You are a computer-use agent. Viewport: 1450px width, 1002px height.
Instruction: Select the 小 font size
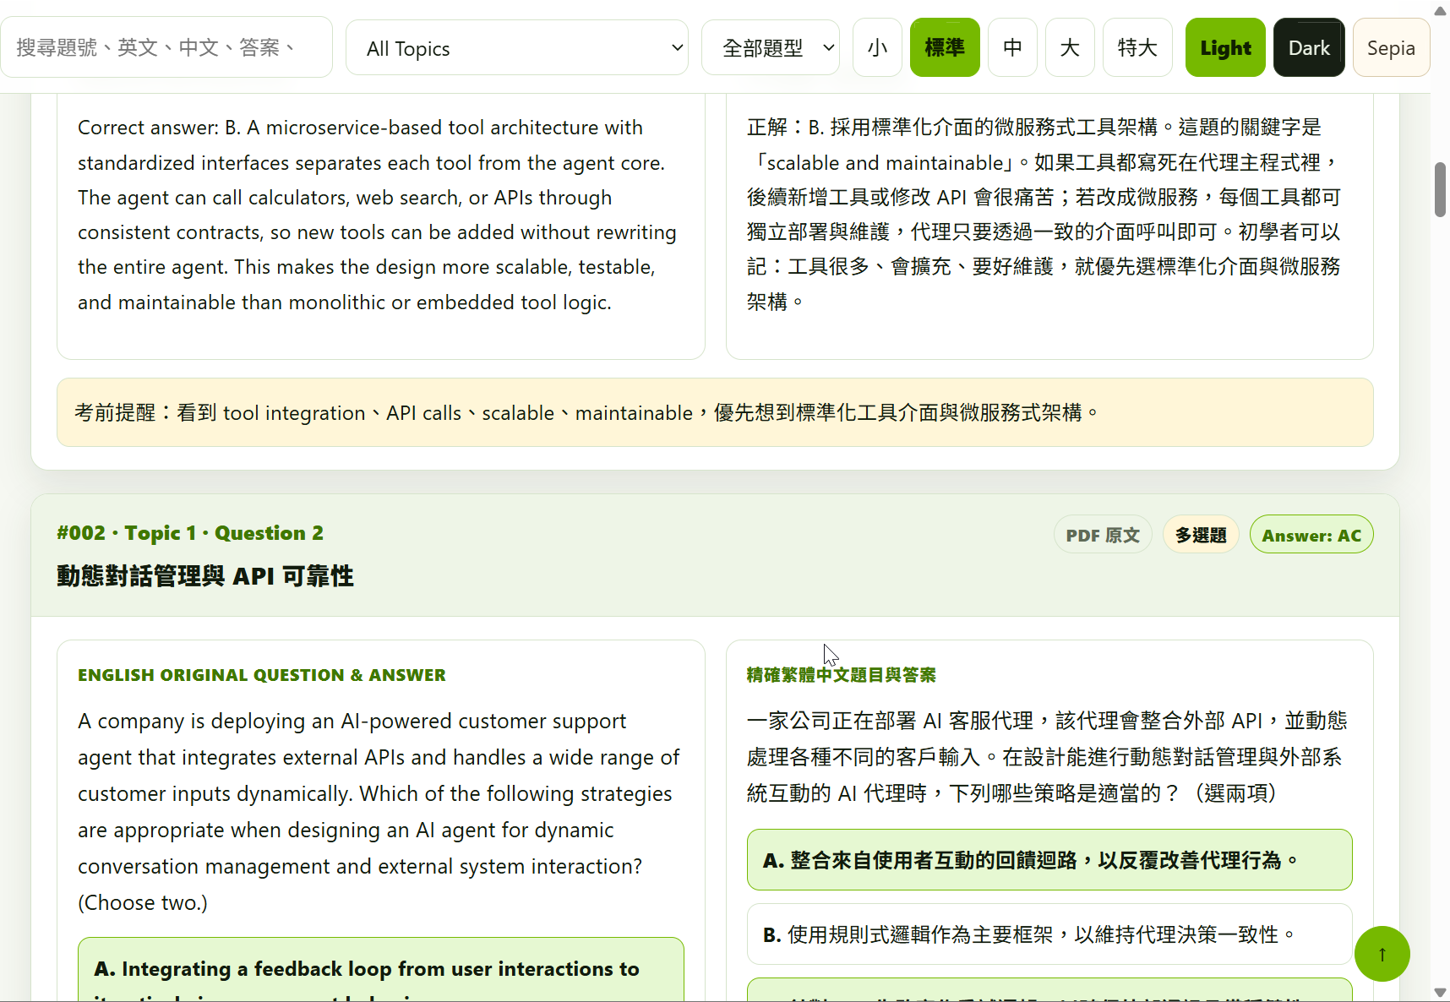click(x=877, y=48)
